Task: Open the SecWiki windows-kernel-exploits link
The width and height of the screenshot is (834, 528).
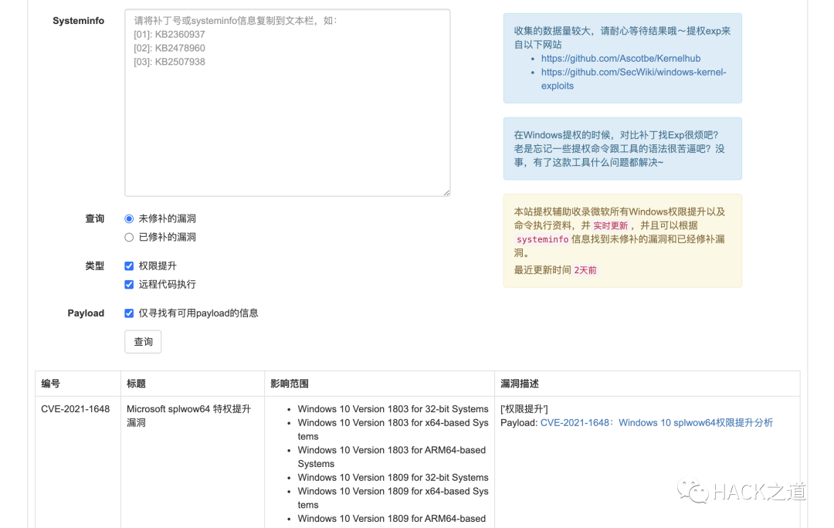Action: [x=633, y=79]
